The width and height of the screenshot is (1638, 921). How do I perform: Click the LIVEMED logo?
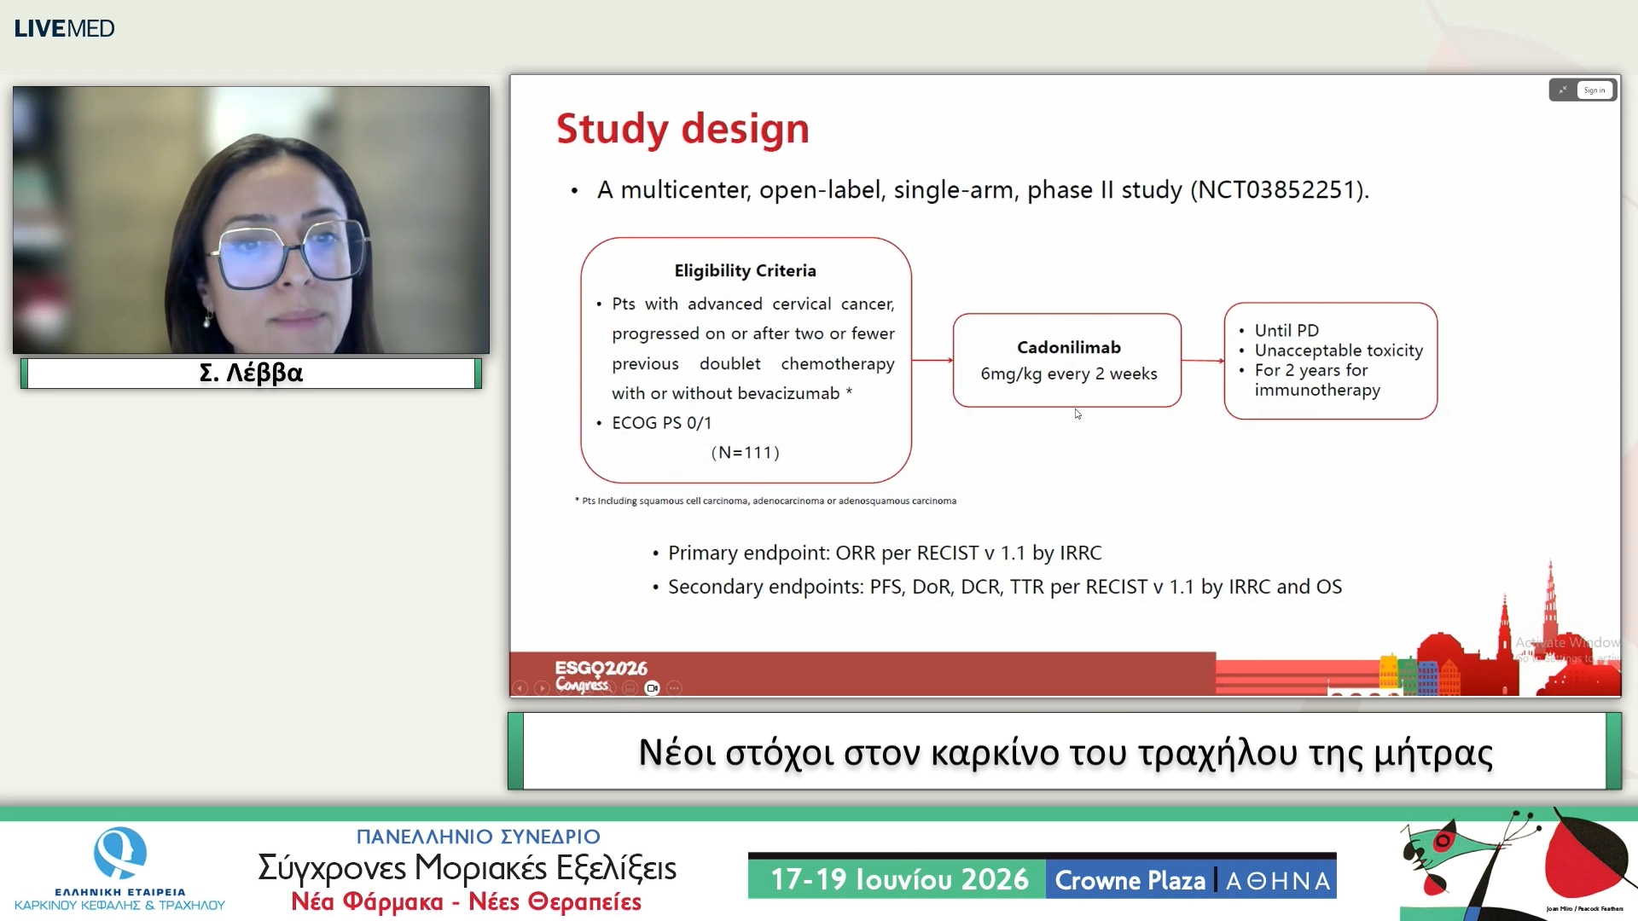pyautogui.click(x=64, y=28)
